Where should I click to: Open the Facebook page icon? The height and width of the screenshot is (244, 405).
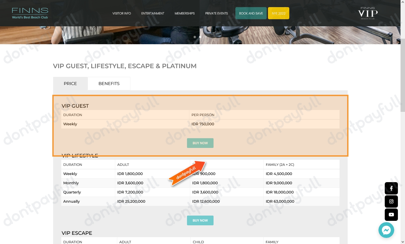[x=391, y=188]
